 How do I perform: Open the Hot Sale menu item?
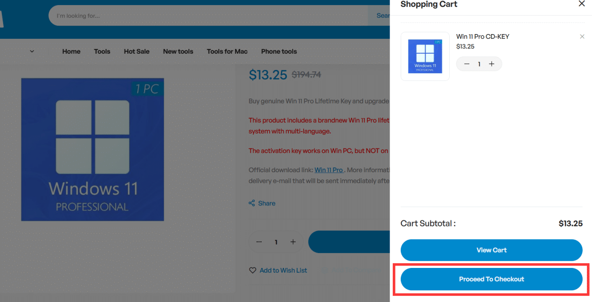tap(137, 51)
